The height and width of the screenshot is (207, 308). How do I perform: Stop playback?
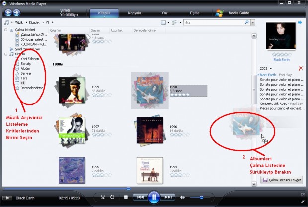126,197
